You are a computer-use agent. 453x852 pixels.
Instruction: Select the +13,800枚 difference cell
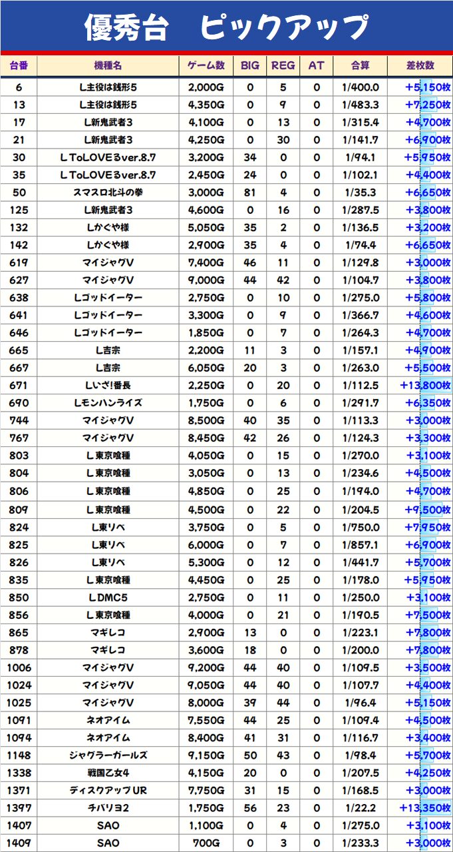(x=425, y=385)
